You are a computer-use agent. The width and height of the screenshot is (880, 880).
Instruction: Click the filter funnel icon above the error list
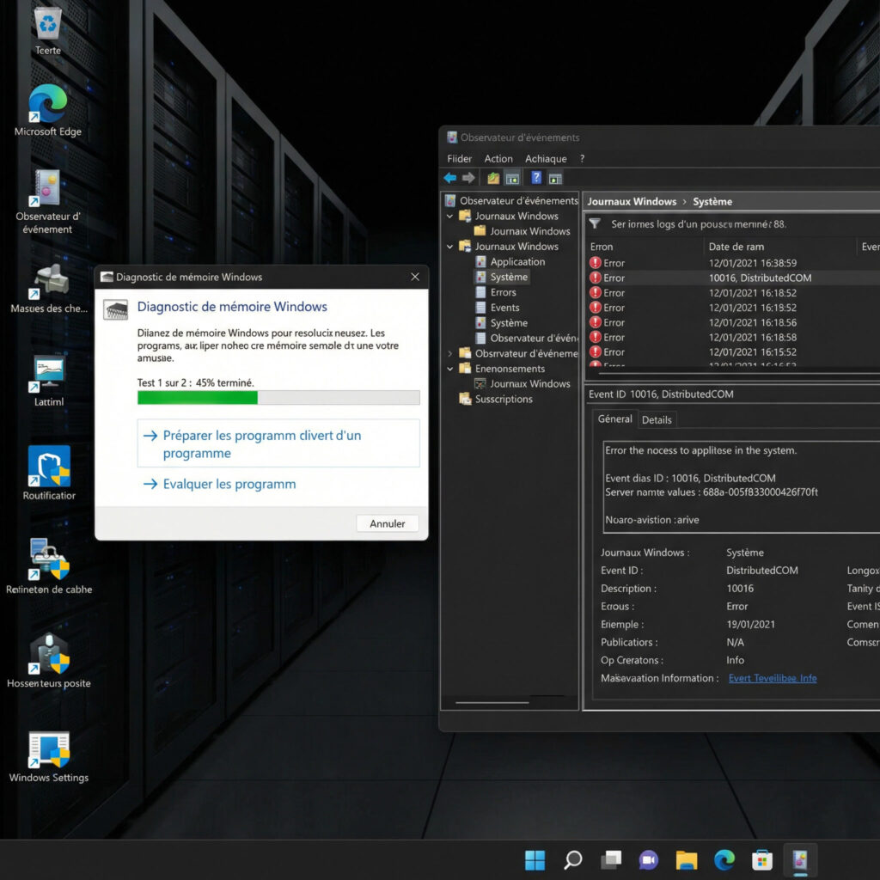(x=595, y=223)
